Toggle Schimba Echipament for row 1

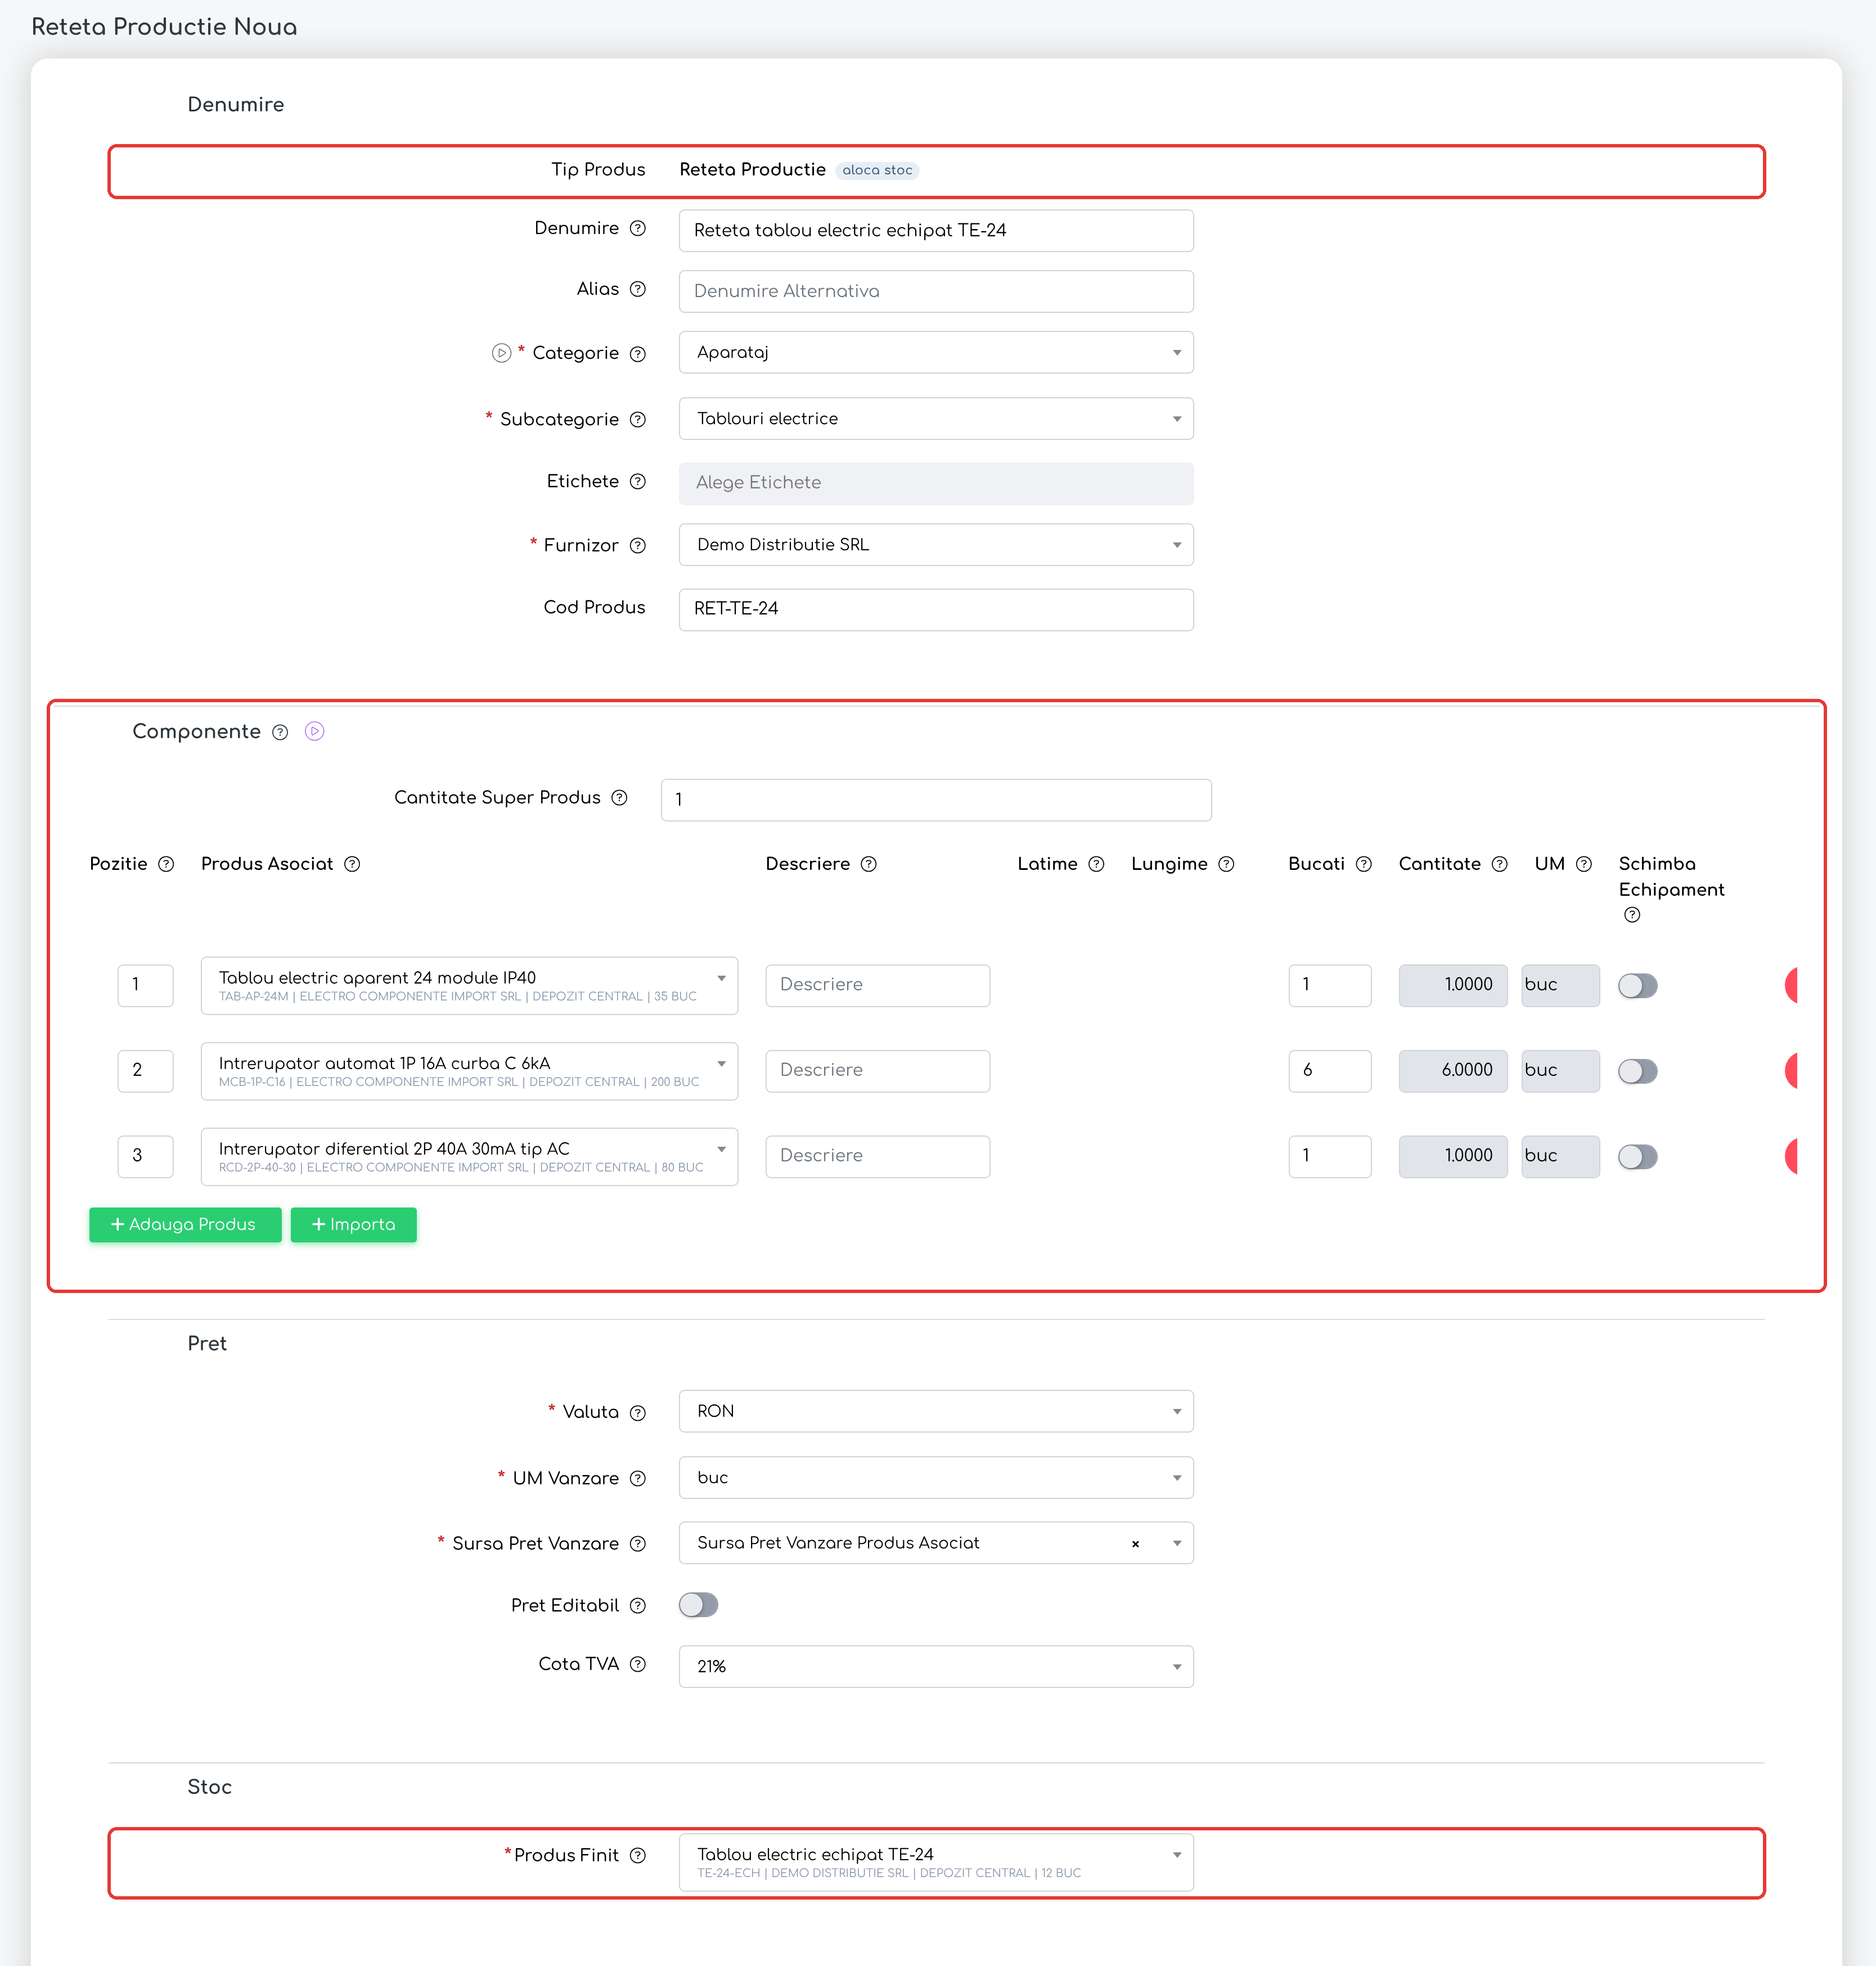[1638, 985]
